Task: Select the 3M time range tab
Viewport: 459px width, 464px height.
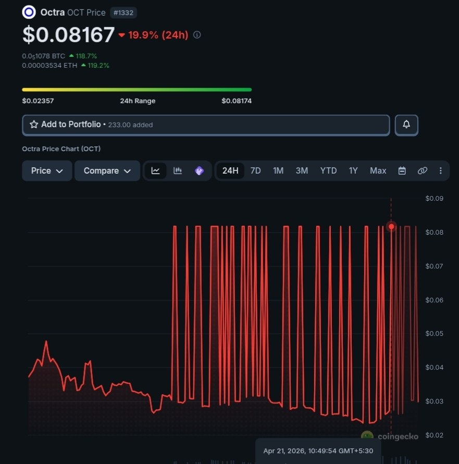Action: pyautogui.click(x=302, y=171)
